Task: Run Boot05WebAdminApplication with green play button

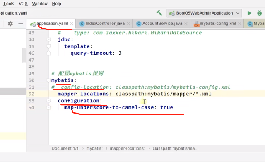Action: click(249, 13)
